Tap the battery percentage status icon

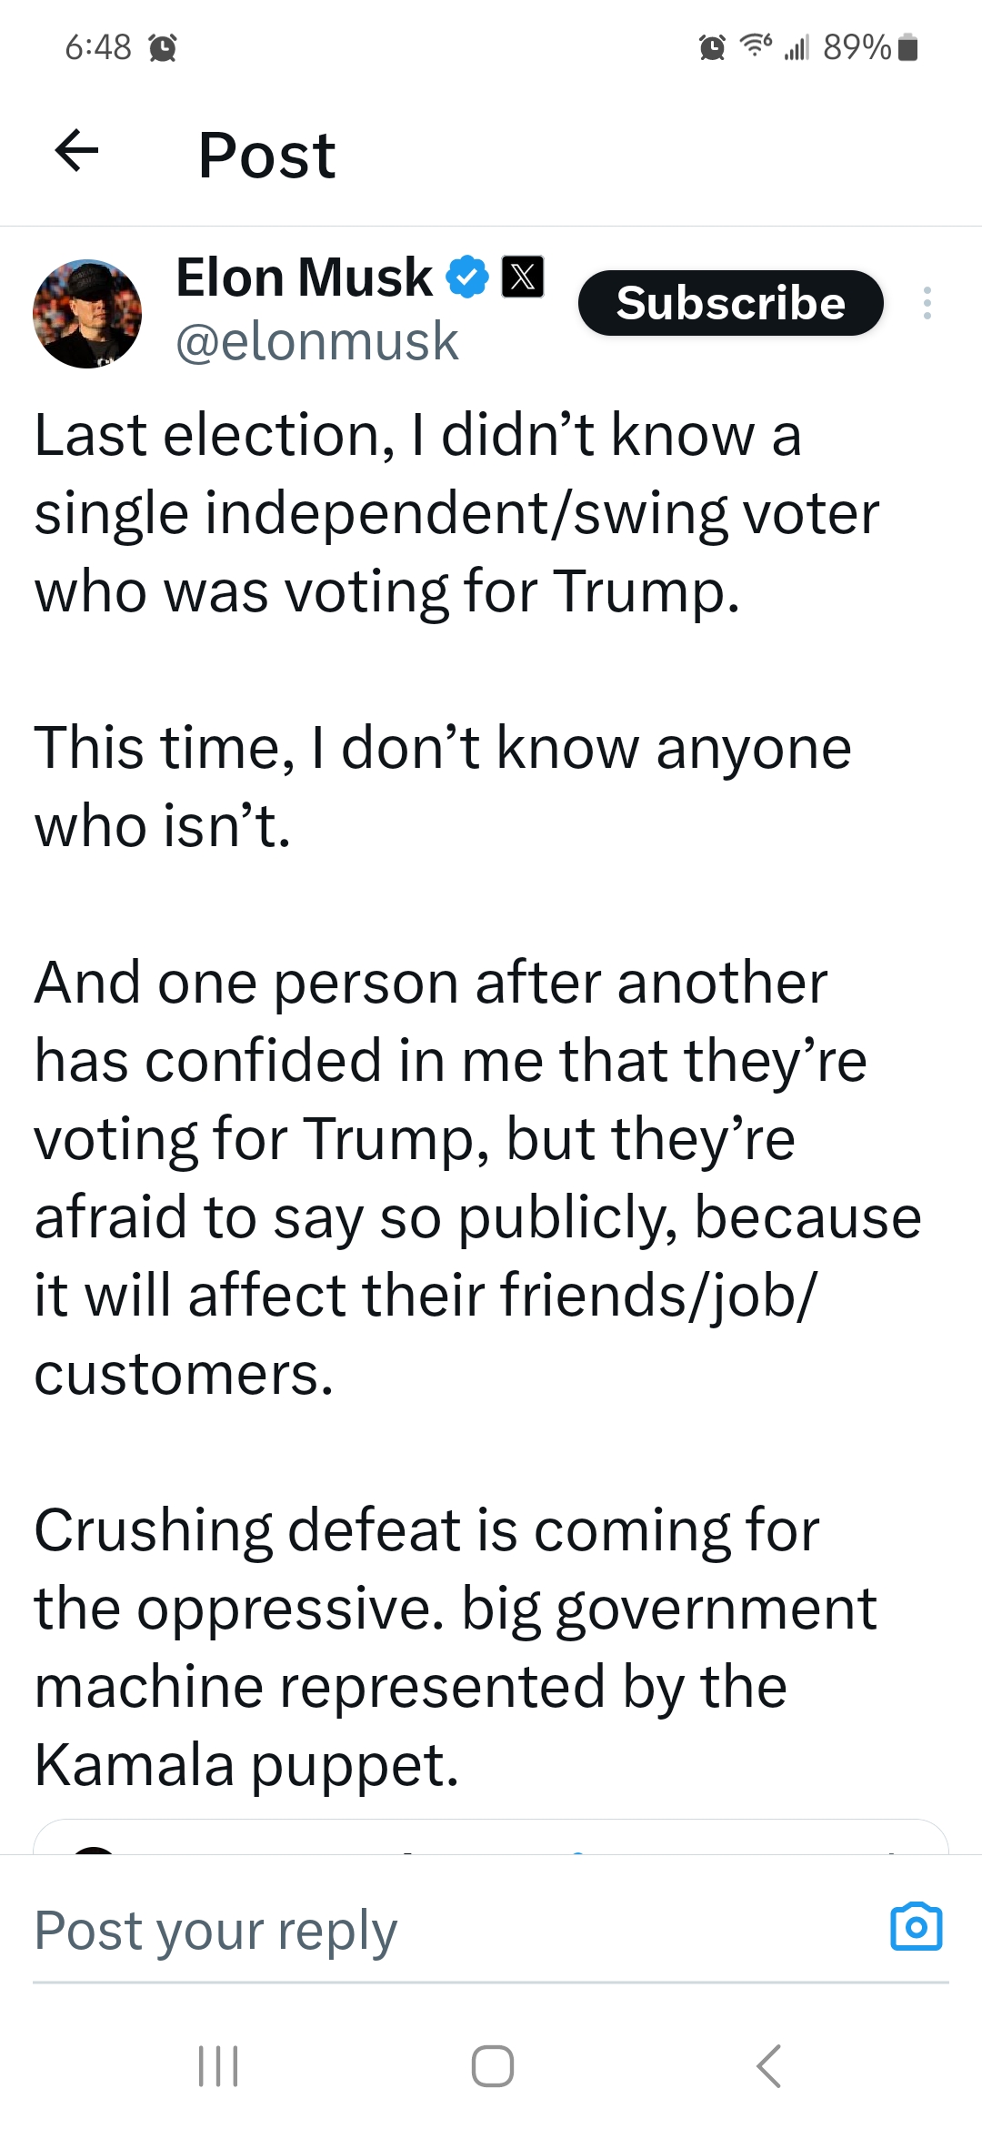[x=870, y=46]
